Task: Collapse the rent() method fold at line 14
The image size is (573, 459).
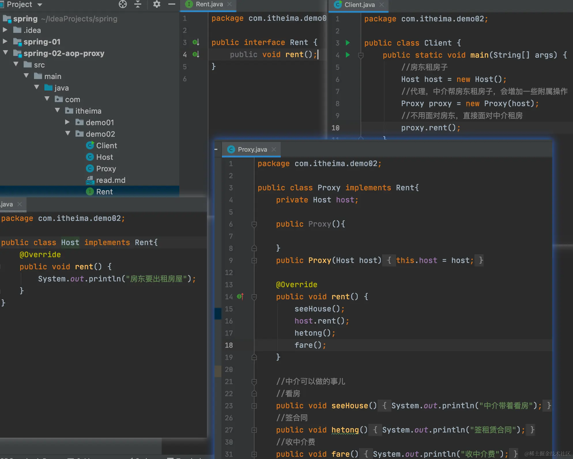Action: (254, 297)
